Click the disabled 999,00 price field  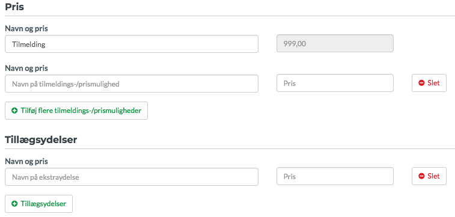[335, 43]
